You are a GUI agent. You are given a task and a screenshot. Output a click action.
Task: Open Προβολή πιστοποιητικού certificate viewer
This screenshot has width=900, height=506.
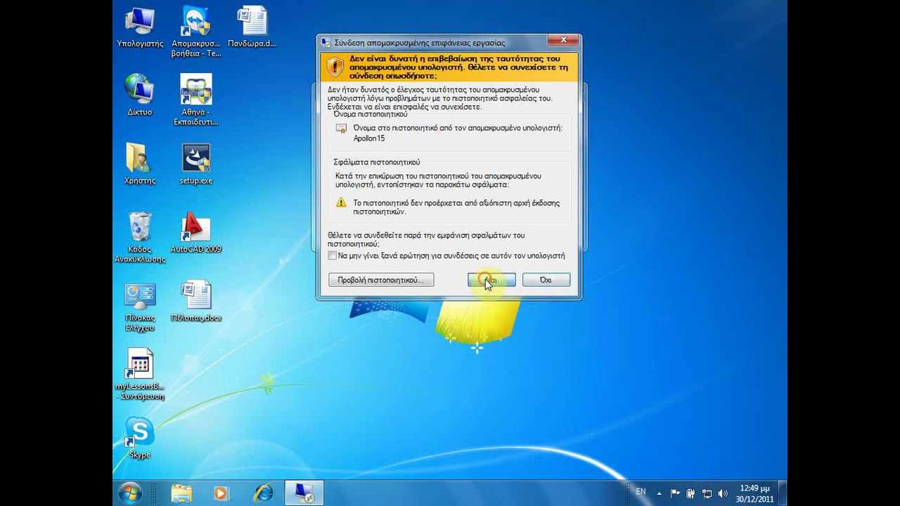click(381, 280)
